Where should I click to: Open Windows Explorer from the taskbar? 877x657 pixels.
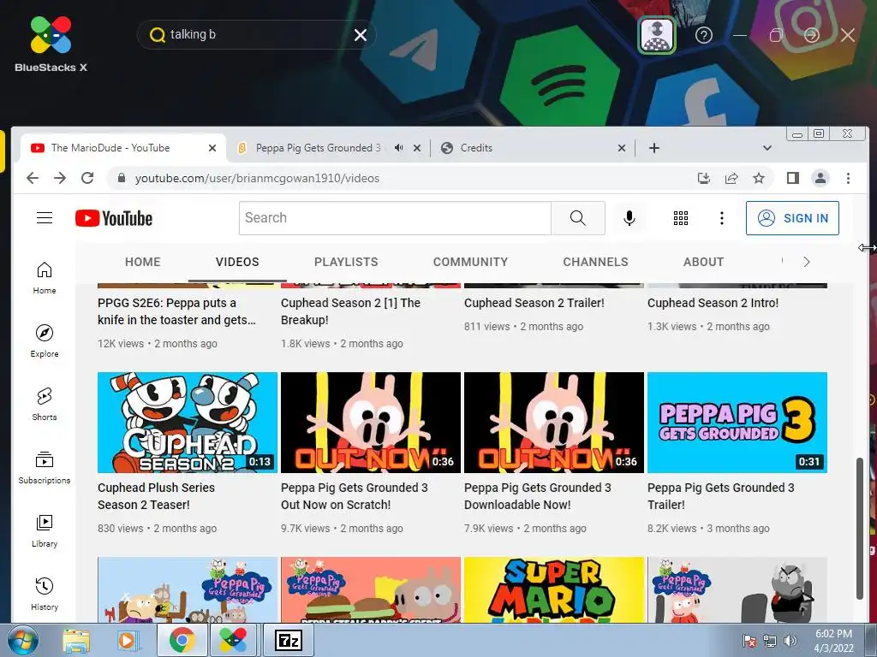point(76,641)
